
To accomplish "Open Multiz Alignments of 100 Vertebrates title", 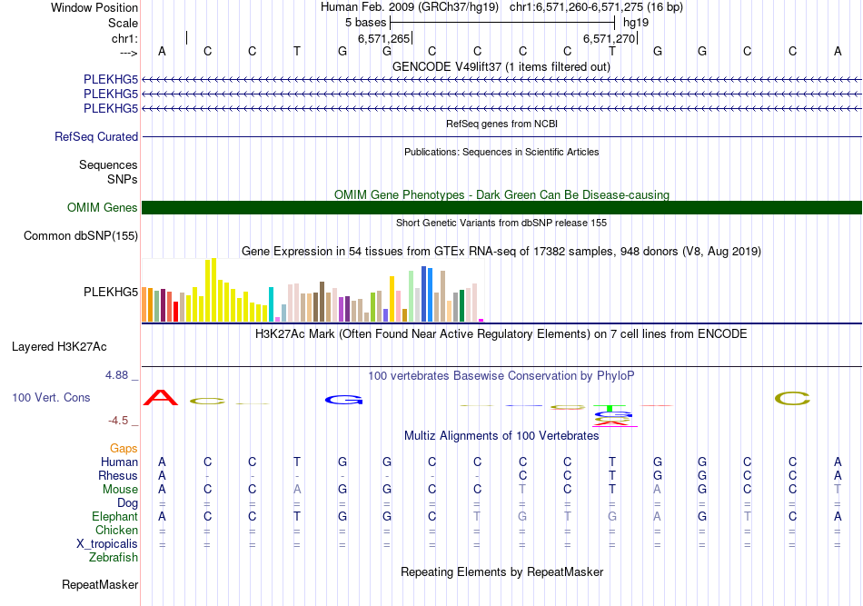I will pyautogui.click(x=501, y=436).
